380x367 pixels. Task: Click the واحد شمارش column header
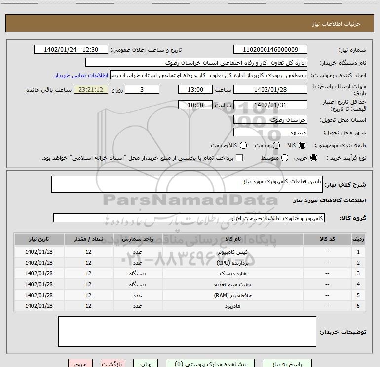(137, 239)
